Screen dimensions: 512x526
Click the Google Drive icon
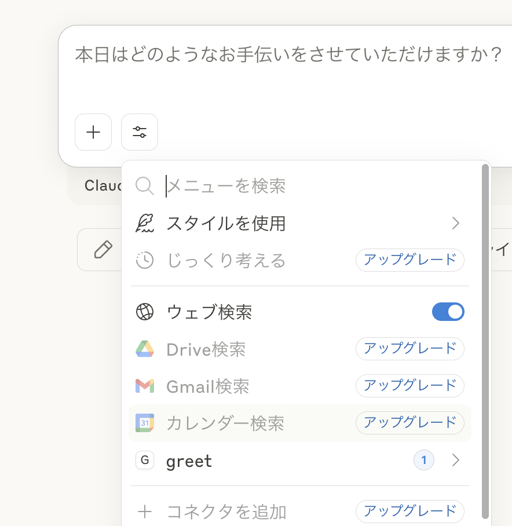click(145, 349)
